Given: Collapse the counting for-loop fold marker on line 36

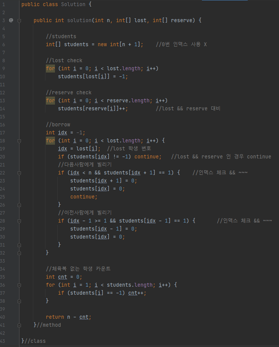Looking at the screenshot, I should point(19,285).
